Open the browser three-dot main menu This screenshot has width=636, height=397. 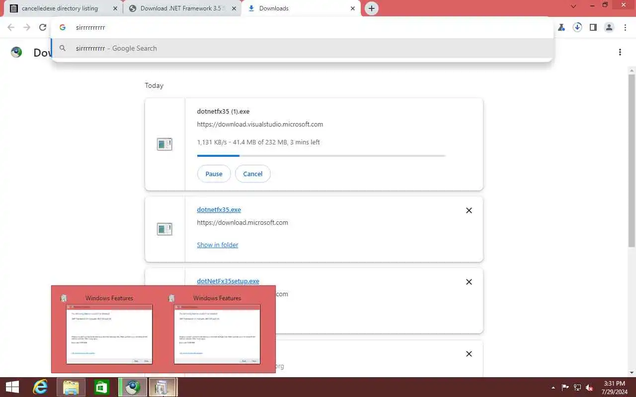[626, 28]
